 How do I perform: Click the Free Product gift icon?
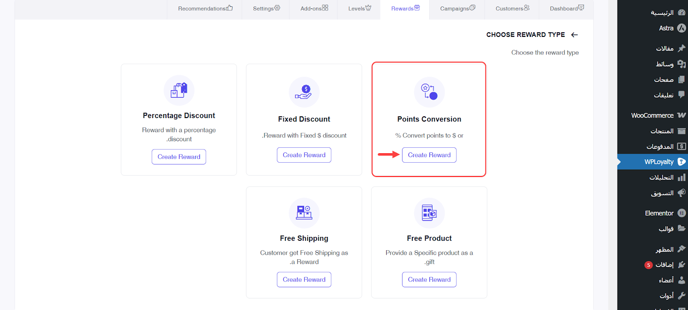point(429,213)
